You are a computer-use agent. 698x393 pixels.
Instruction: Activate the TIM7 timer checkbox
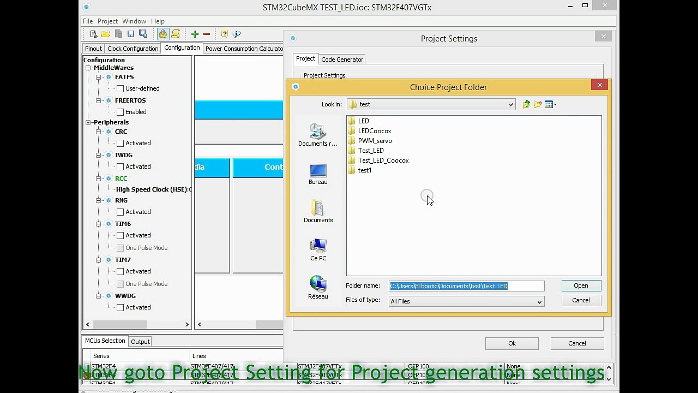click(121, 271)
